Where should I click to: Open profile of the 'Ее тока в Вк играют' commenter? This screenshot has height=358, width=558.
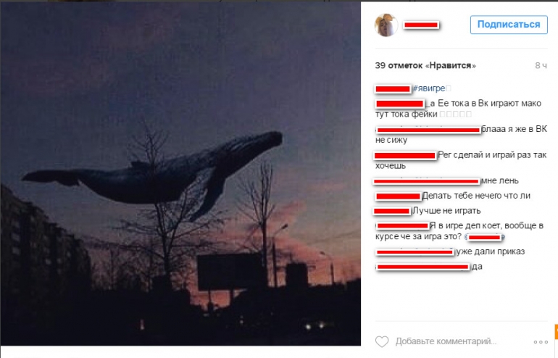[x=399, y=104]
